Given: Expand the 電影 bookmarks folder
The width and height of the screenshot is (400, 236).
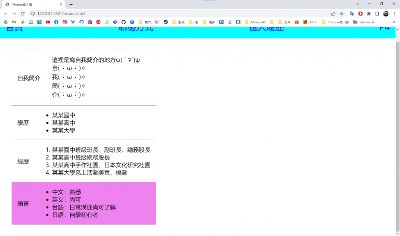Looking at the screenshot, I should 209,22.
